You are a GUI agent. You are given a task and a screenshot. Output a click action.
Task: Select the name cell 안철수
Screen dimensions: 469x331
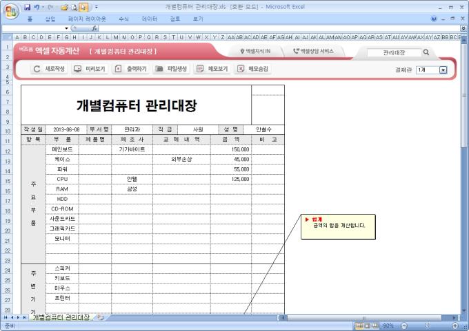[x=263, y=129]
